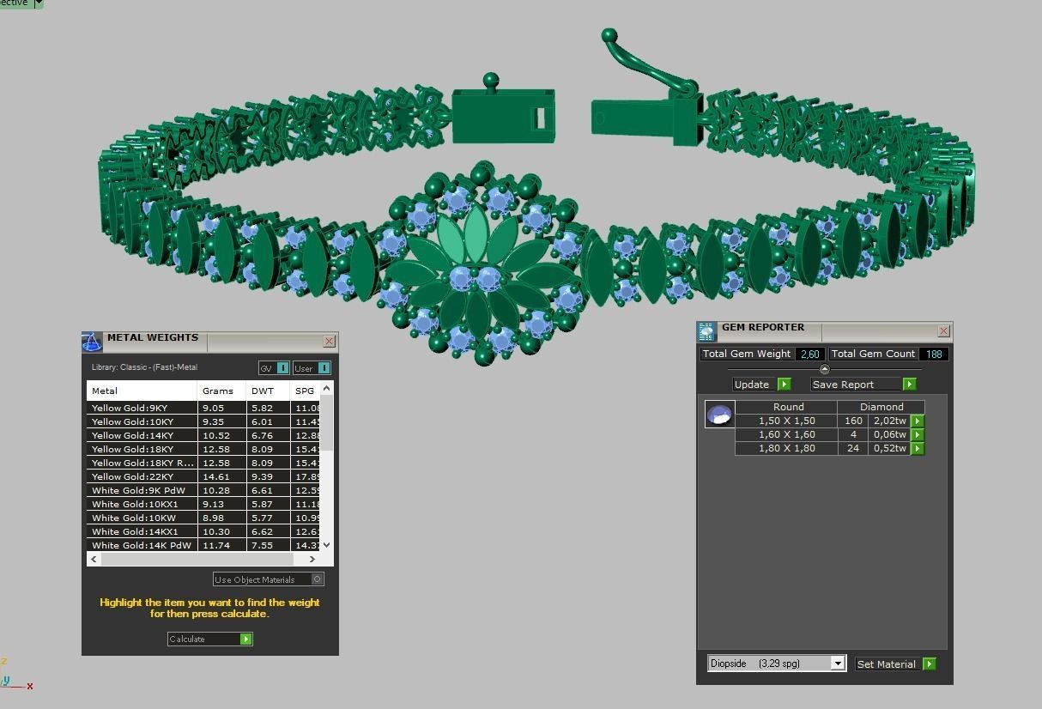Click the gem count 160 cell
The width and height of the screenshot is (1042, 709).
tap(853, 421)
